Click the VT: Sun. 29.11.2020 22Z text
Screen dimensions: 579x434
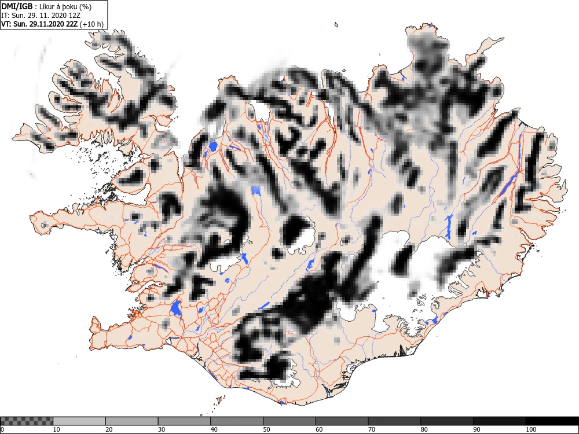[x=39, y=24]
